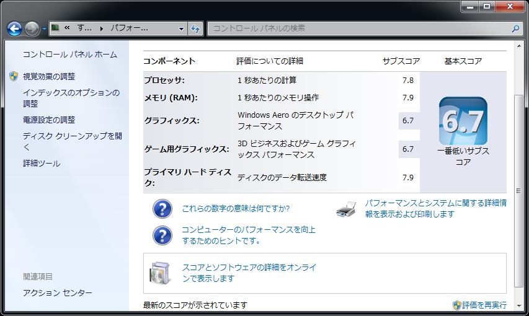This screenshot has height=316, width=529.
Task: Click the control panel icon in address bar
Action: 55,28
